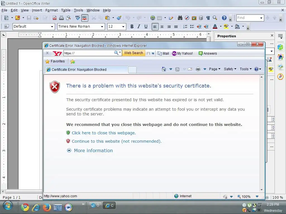
Task: Open the Safety dropdown in Internet Explorer
Action: (x=230, y=69)
